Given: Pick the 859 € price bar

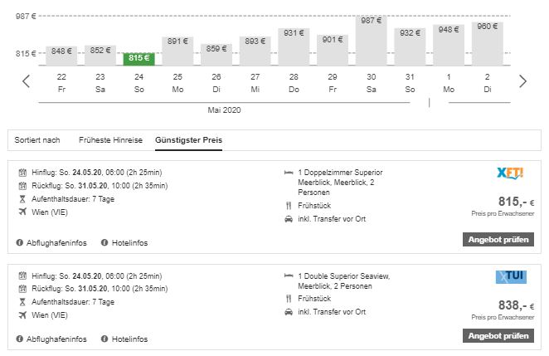Looking at the screenshot, I should [x=216, y=54].
